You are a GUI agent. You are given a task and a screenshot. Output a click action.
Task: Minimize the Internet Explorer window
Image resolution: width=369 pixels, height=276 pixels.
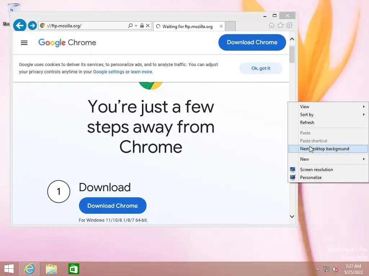click(265, 16)
